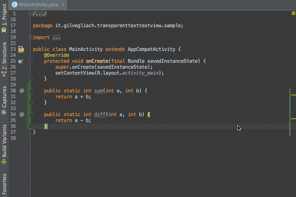Click the 'return a + b;' statement
The image size is (296, 197).
[73, 97]
